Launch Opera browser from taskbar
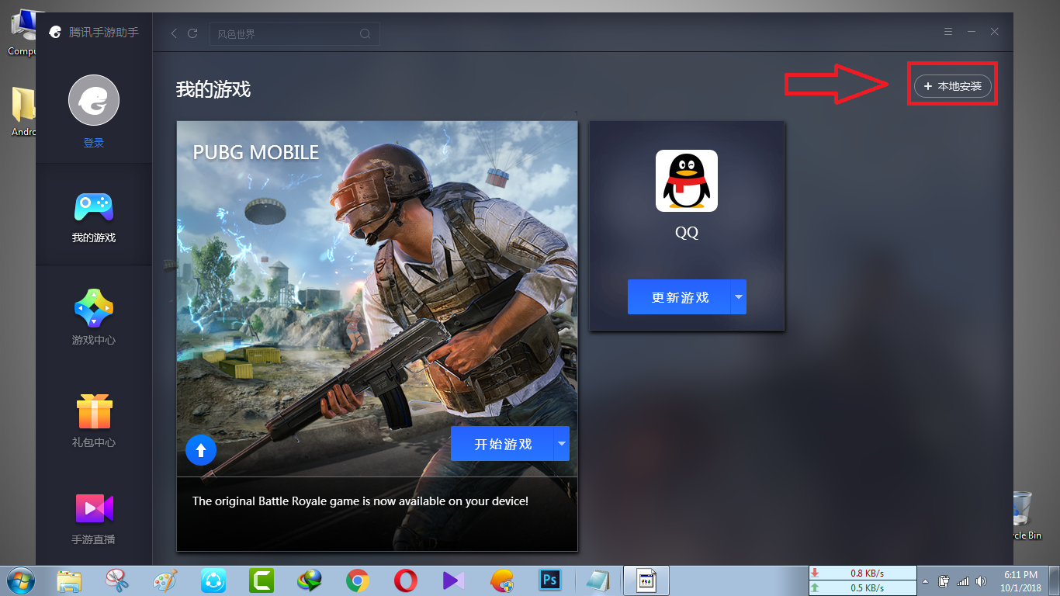 [x=406, y=580]
